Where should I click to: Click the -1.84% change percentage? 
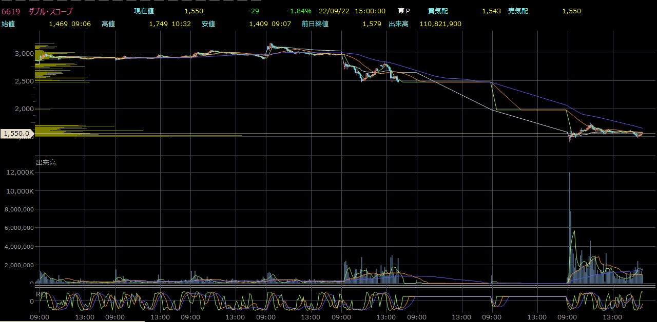coord(299,11)
